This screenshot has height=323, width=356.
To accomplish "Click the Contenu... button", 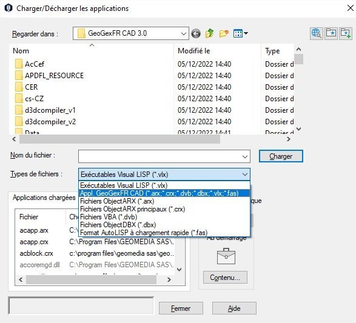I will pos(225,278).
